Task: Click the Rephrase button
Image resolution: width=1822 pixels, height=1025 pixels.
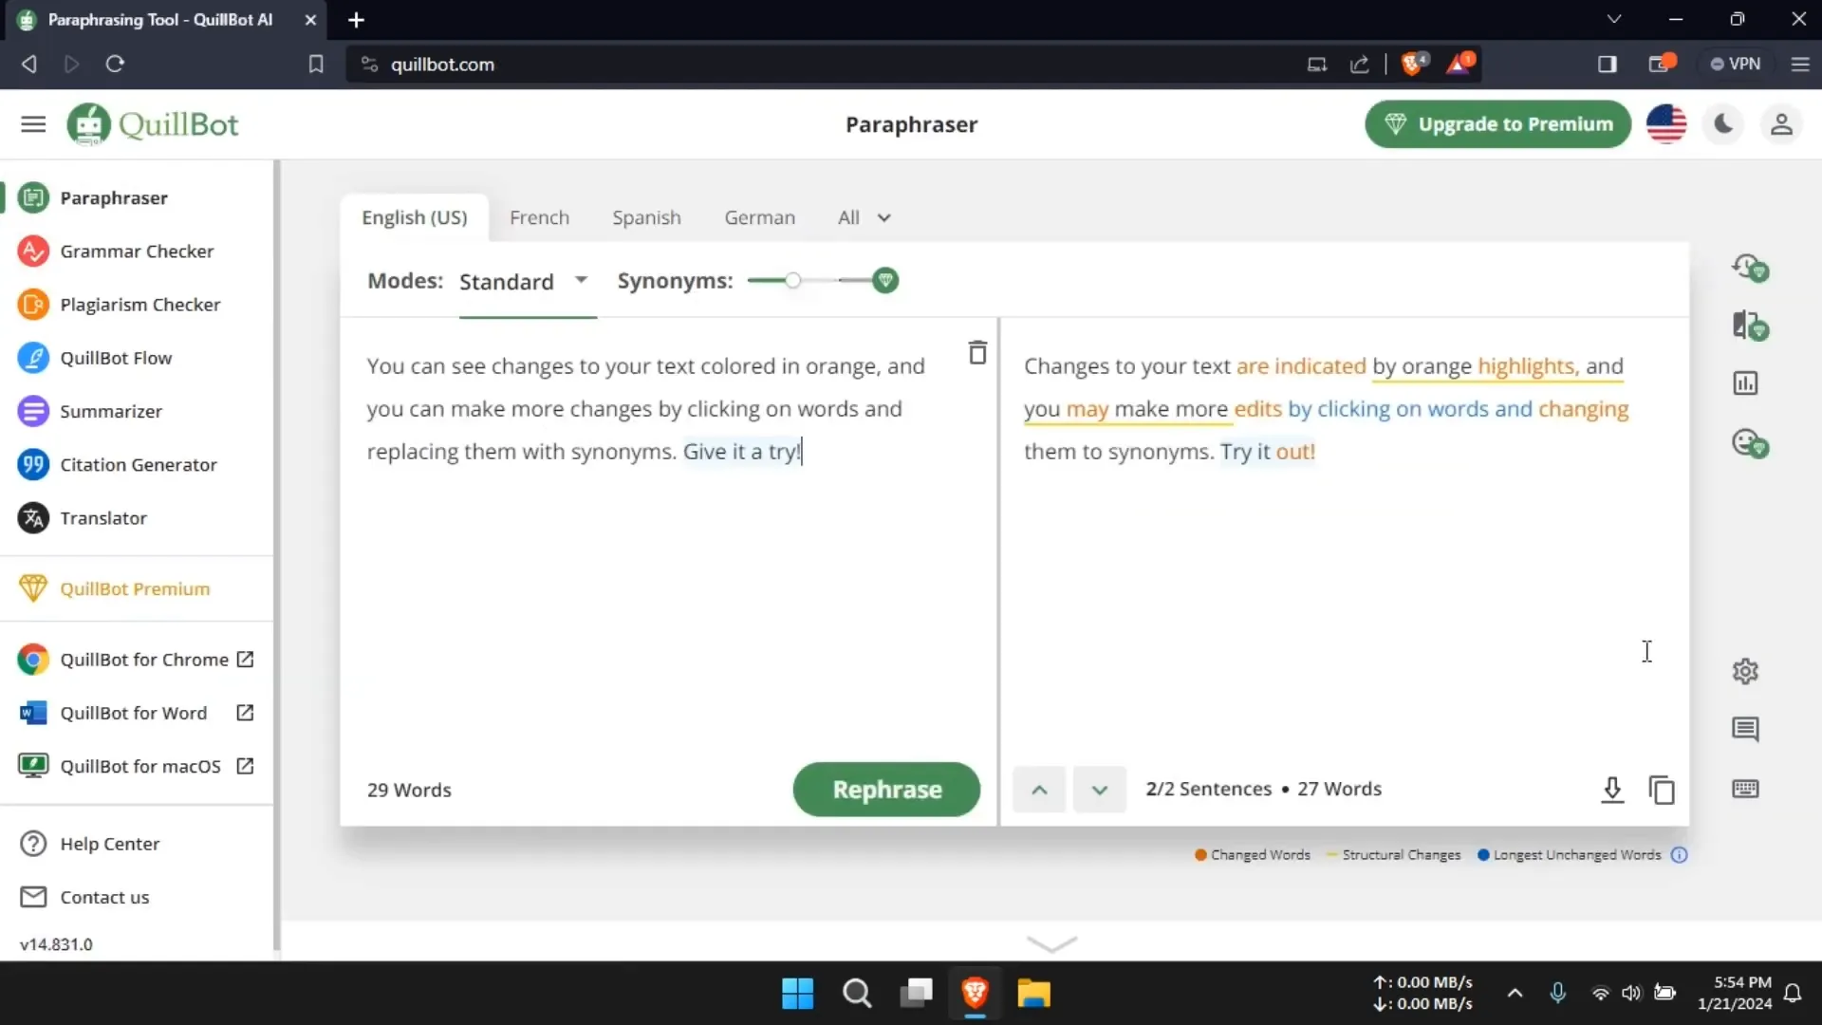Action: (886, 790)
